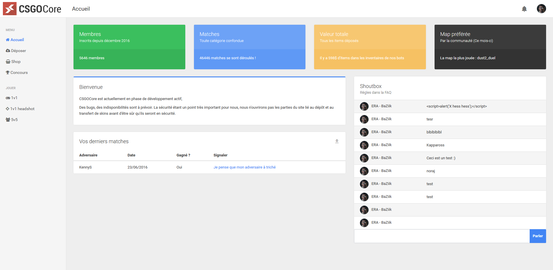The height and width of the screenshot is (270, 553).
Task: Click the cloud icon beside Déposer
Action: (x=8, y=51)
